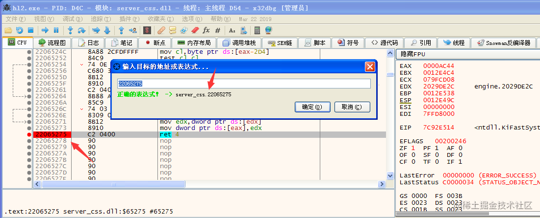Switch to the 内存布局 tab
The width and height of the screenshot is (540, 218).
(x=195, y=43)
